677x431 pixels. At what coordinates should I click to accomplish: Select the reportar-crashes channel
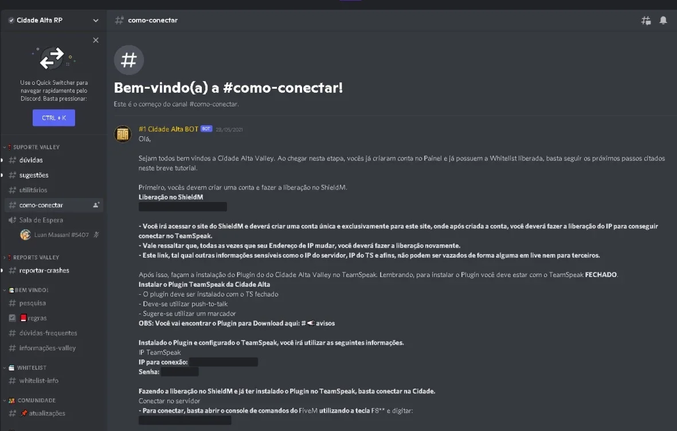pyautogui.click(x=44, y=270)
